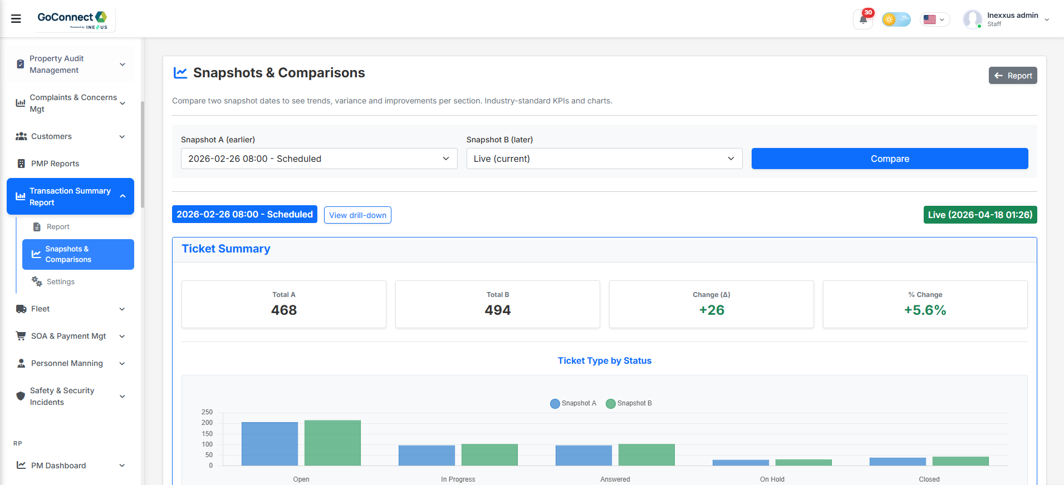Click the blue Compare button
The image size is (1064, 485).
point(890,159)
